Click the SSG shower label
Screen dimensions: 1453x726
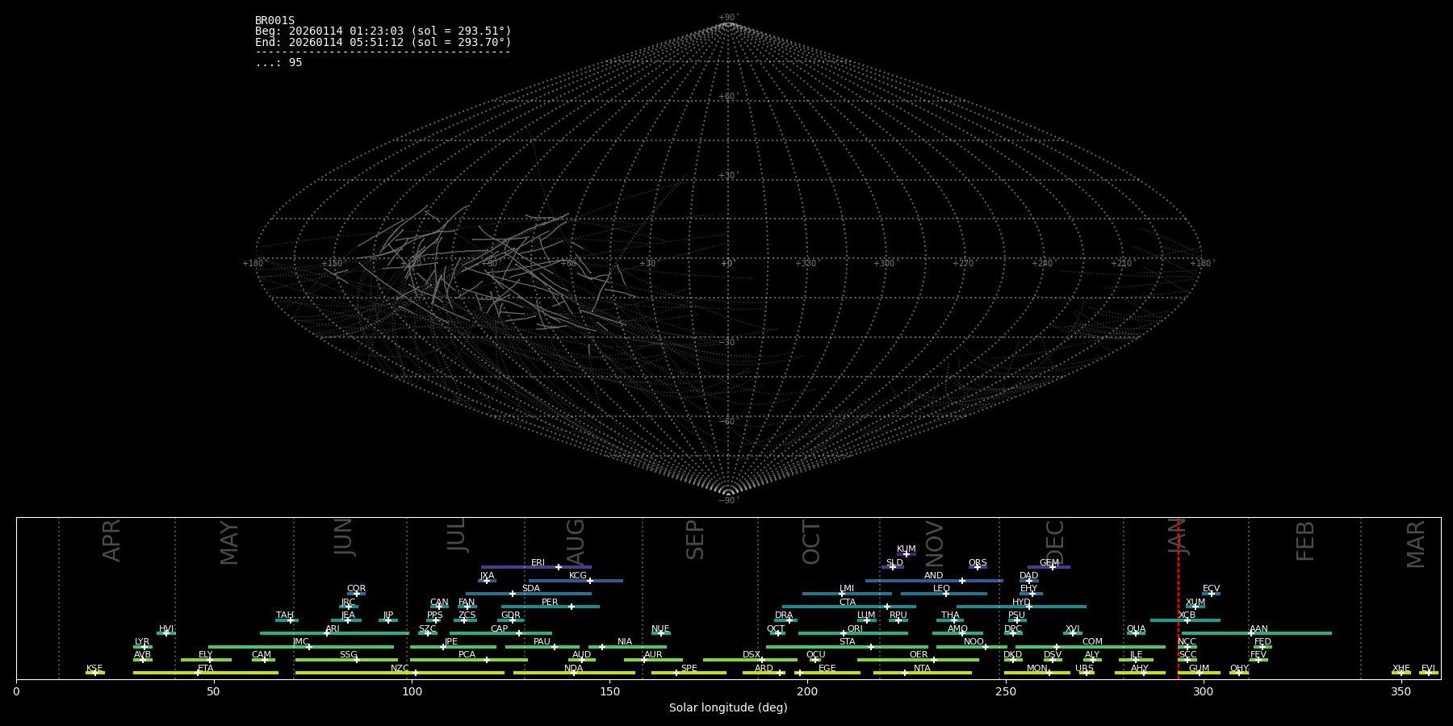[x=348, y=655]
